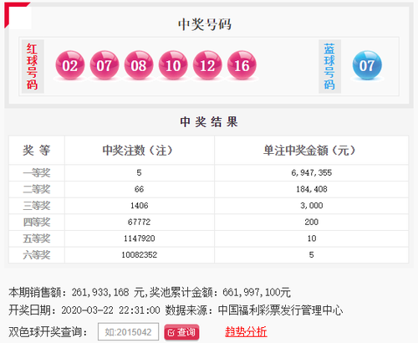This screenshot has width=418, height=343.
Task: Click the 蓝球号码 label
Action: click(x=329, y=66)
